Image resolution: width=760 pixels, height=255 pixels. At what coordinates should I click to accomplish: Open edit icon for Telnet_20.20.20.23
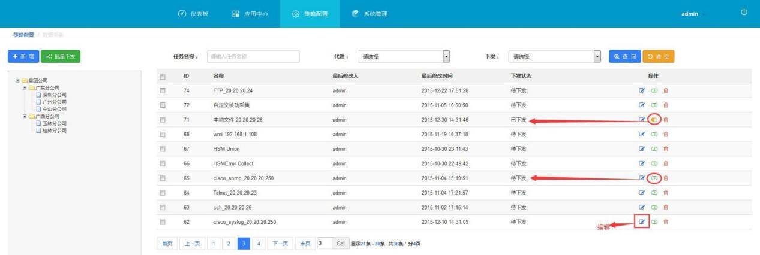642,193
